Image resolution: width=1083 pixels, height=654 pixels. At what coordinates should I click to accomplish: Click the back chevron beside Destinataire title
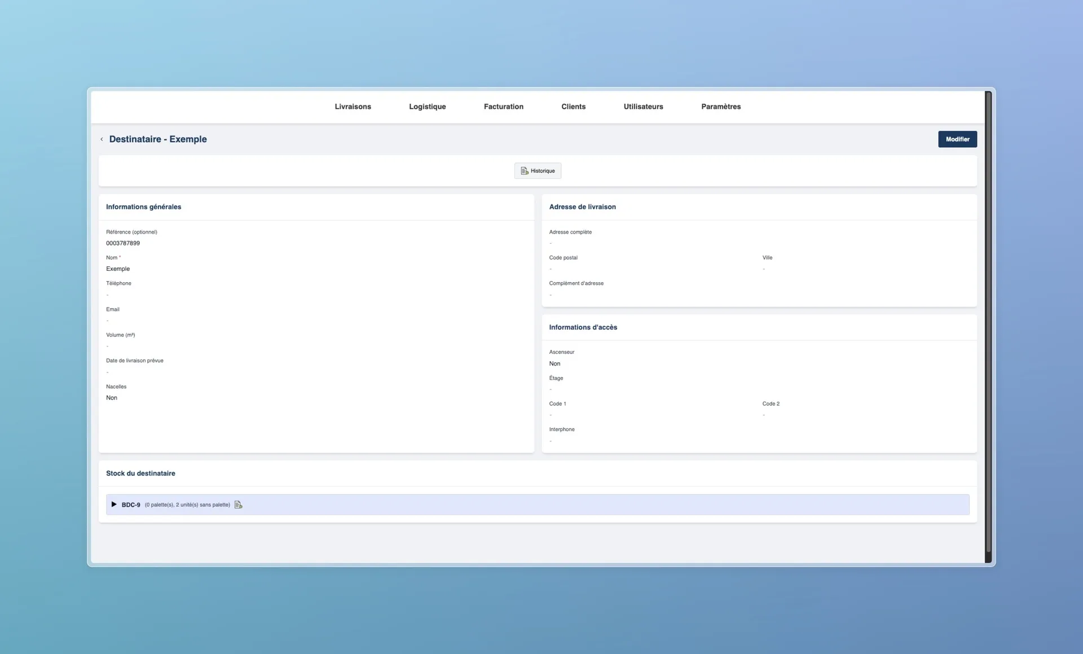pos(102,139)
